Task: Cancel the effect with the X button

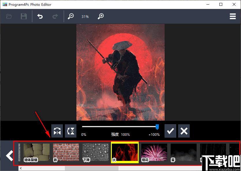Action: tap(184, 131)
